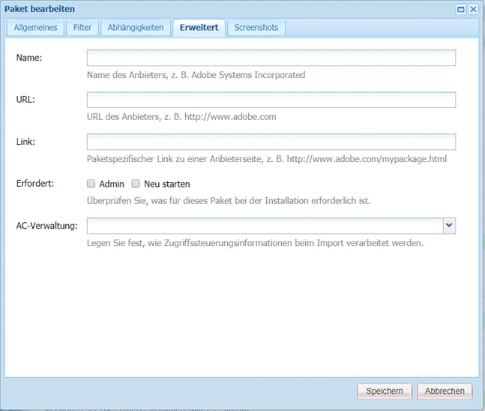This screenshot has width=485, height=411.
Task: Open the Filter tab
Action: click(x=82, y=28)
